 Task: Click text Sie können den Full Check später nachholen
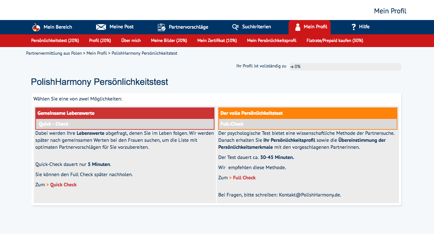point(84,175)
